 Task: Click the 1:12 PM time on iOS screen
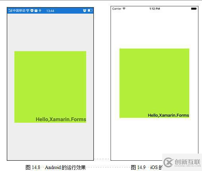(x=155, y=9)
